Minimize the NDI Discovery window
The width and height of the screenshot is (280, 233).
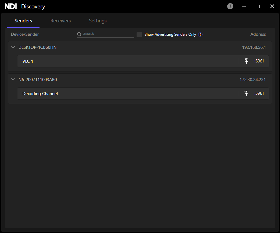pyautogui.click(x=244, y=7)
